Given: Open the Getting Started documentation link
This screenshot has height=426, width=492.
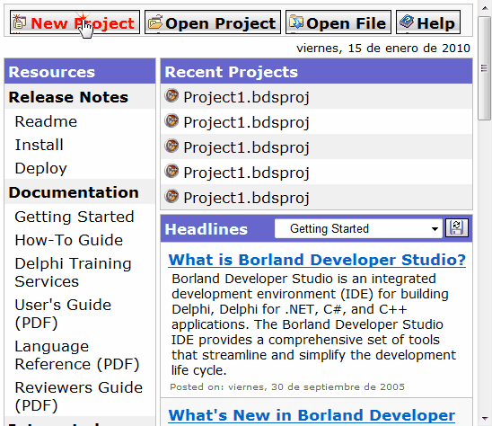Looking at the screenshot, I should (x=75, y=217).
